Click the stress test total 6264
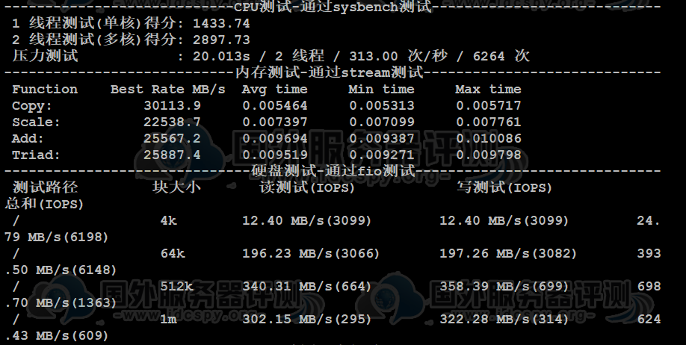 click(x=489, y=56)
